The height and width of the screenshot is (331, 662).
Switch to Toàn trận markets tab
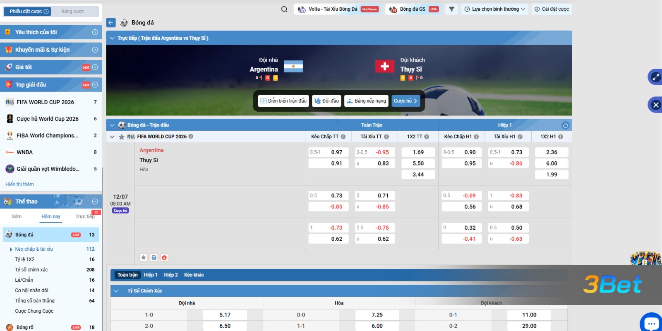click(x=127, y=275)
